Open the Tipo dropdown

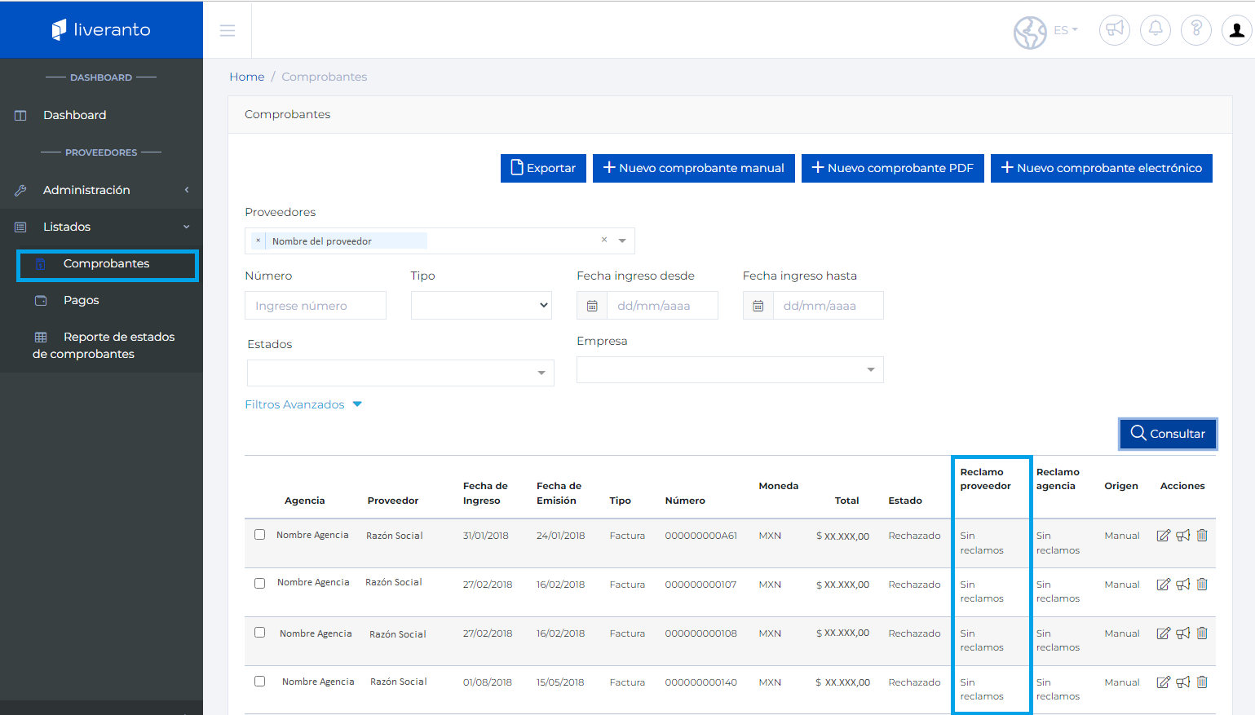point(481,306)
